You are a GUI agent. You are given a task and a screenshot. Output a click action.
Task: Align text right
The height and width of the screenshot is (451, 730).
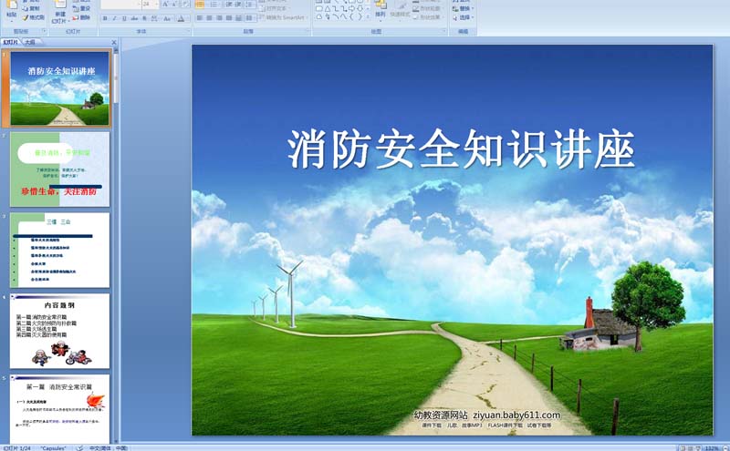tap(220, 17)
